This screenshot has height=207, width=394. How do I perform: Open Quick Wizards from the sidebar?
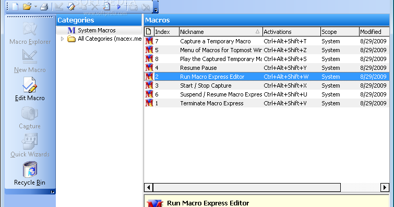(30, 145)
